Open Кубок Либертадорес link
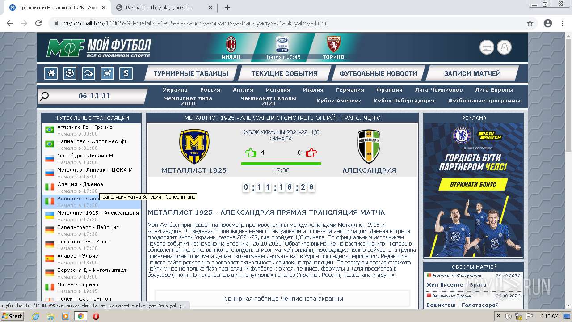Screen dimensions: 572x322 (404, 101)
